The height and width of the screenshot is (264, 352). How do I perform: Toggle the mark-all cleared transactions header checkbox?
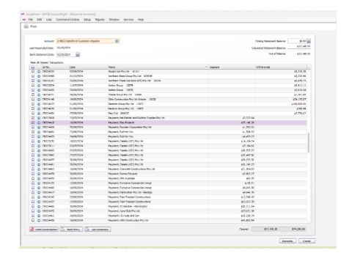click(x=33, y=67)
